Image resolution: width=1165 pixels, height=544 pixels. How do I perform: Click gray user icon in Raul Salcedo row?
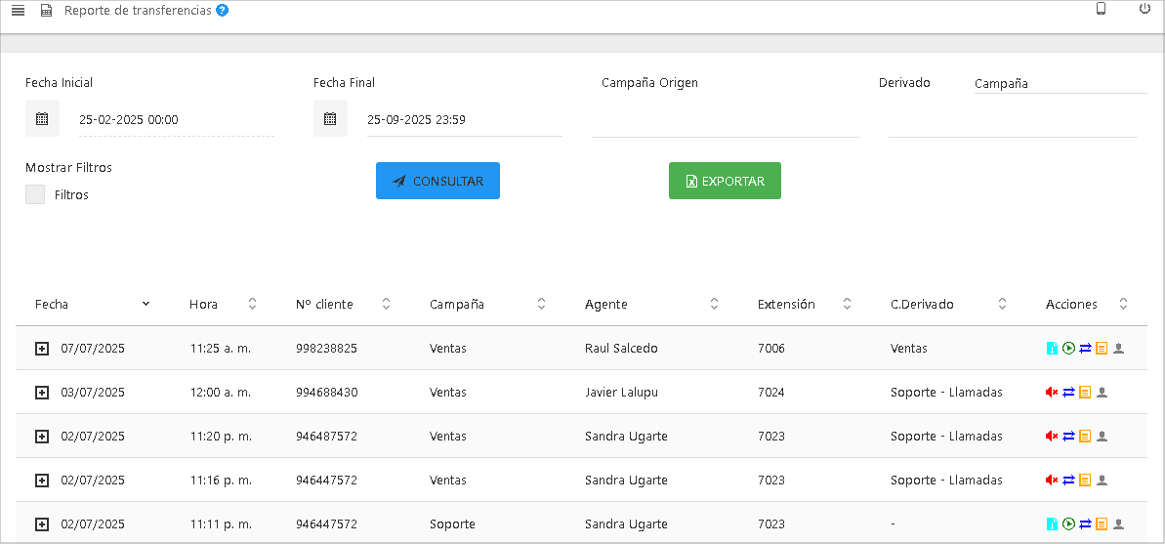1119,349
